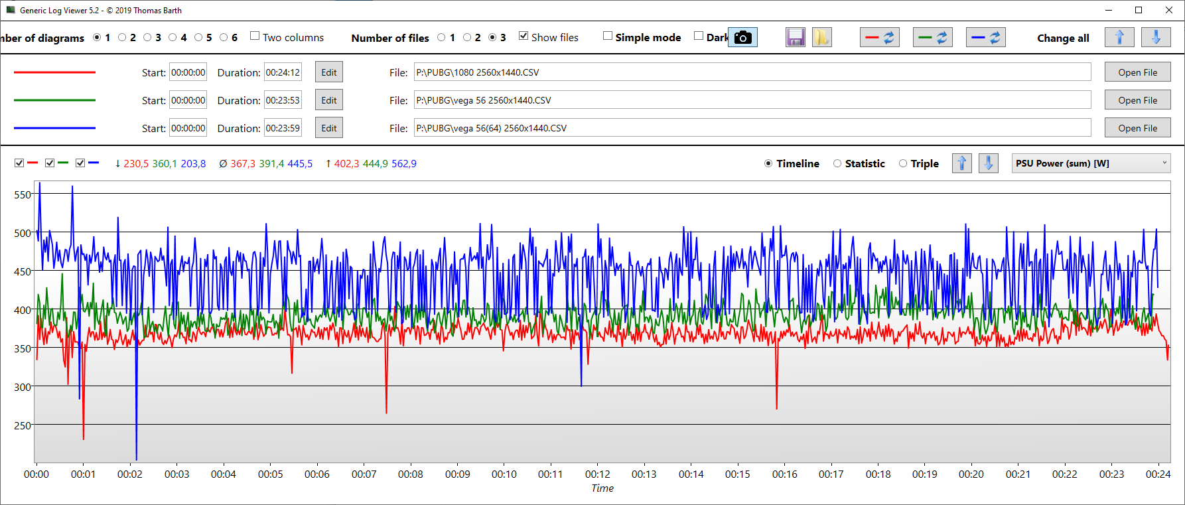This screenshot has height=505, width=1185.
Task: Select the Statistic view mode
Action: coord(837,164)
